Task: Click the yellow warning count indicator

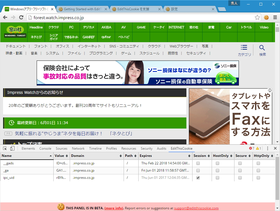Action: pos(258,148)
